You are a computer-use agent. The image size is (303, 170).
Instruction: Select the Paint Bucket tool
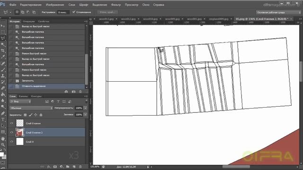point(3,94)
